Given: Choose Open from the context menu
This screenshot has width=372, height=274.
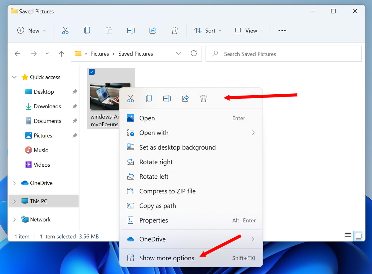Looking at the screenshot, I should pyautogui.click(x=191, y=118).
